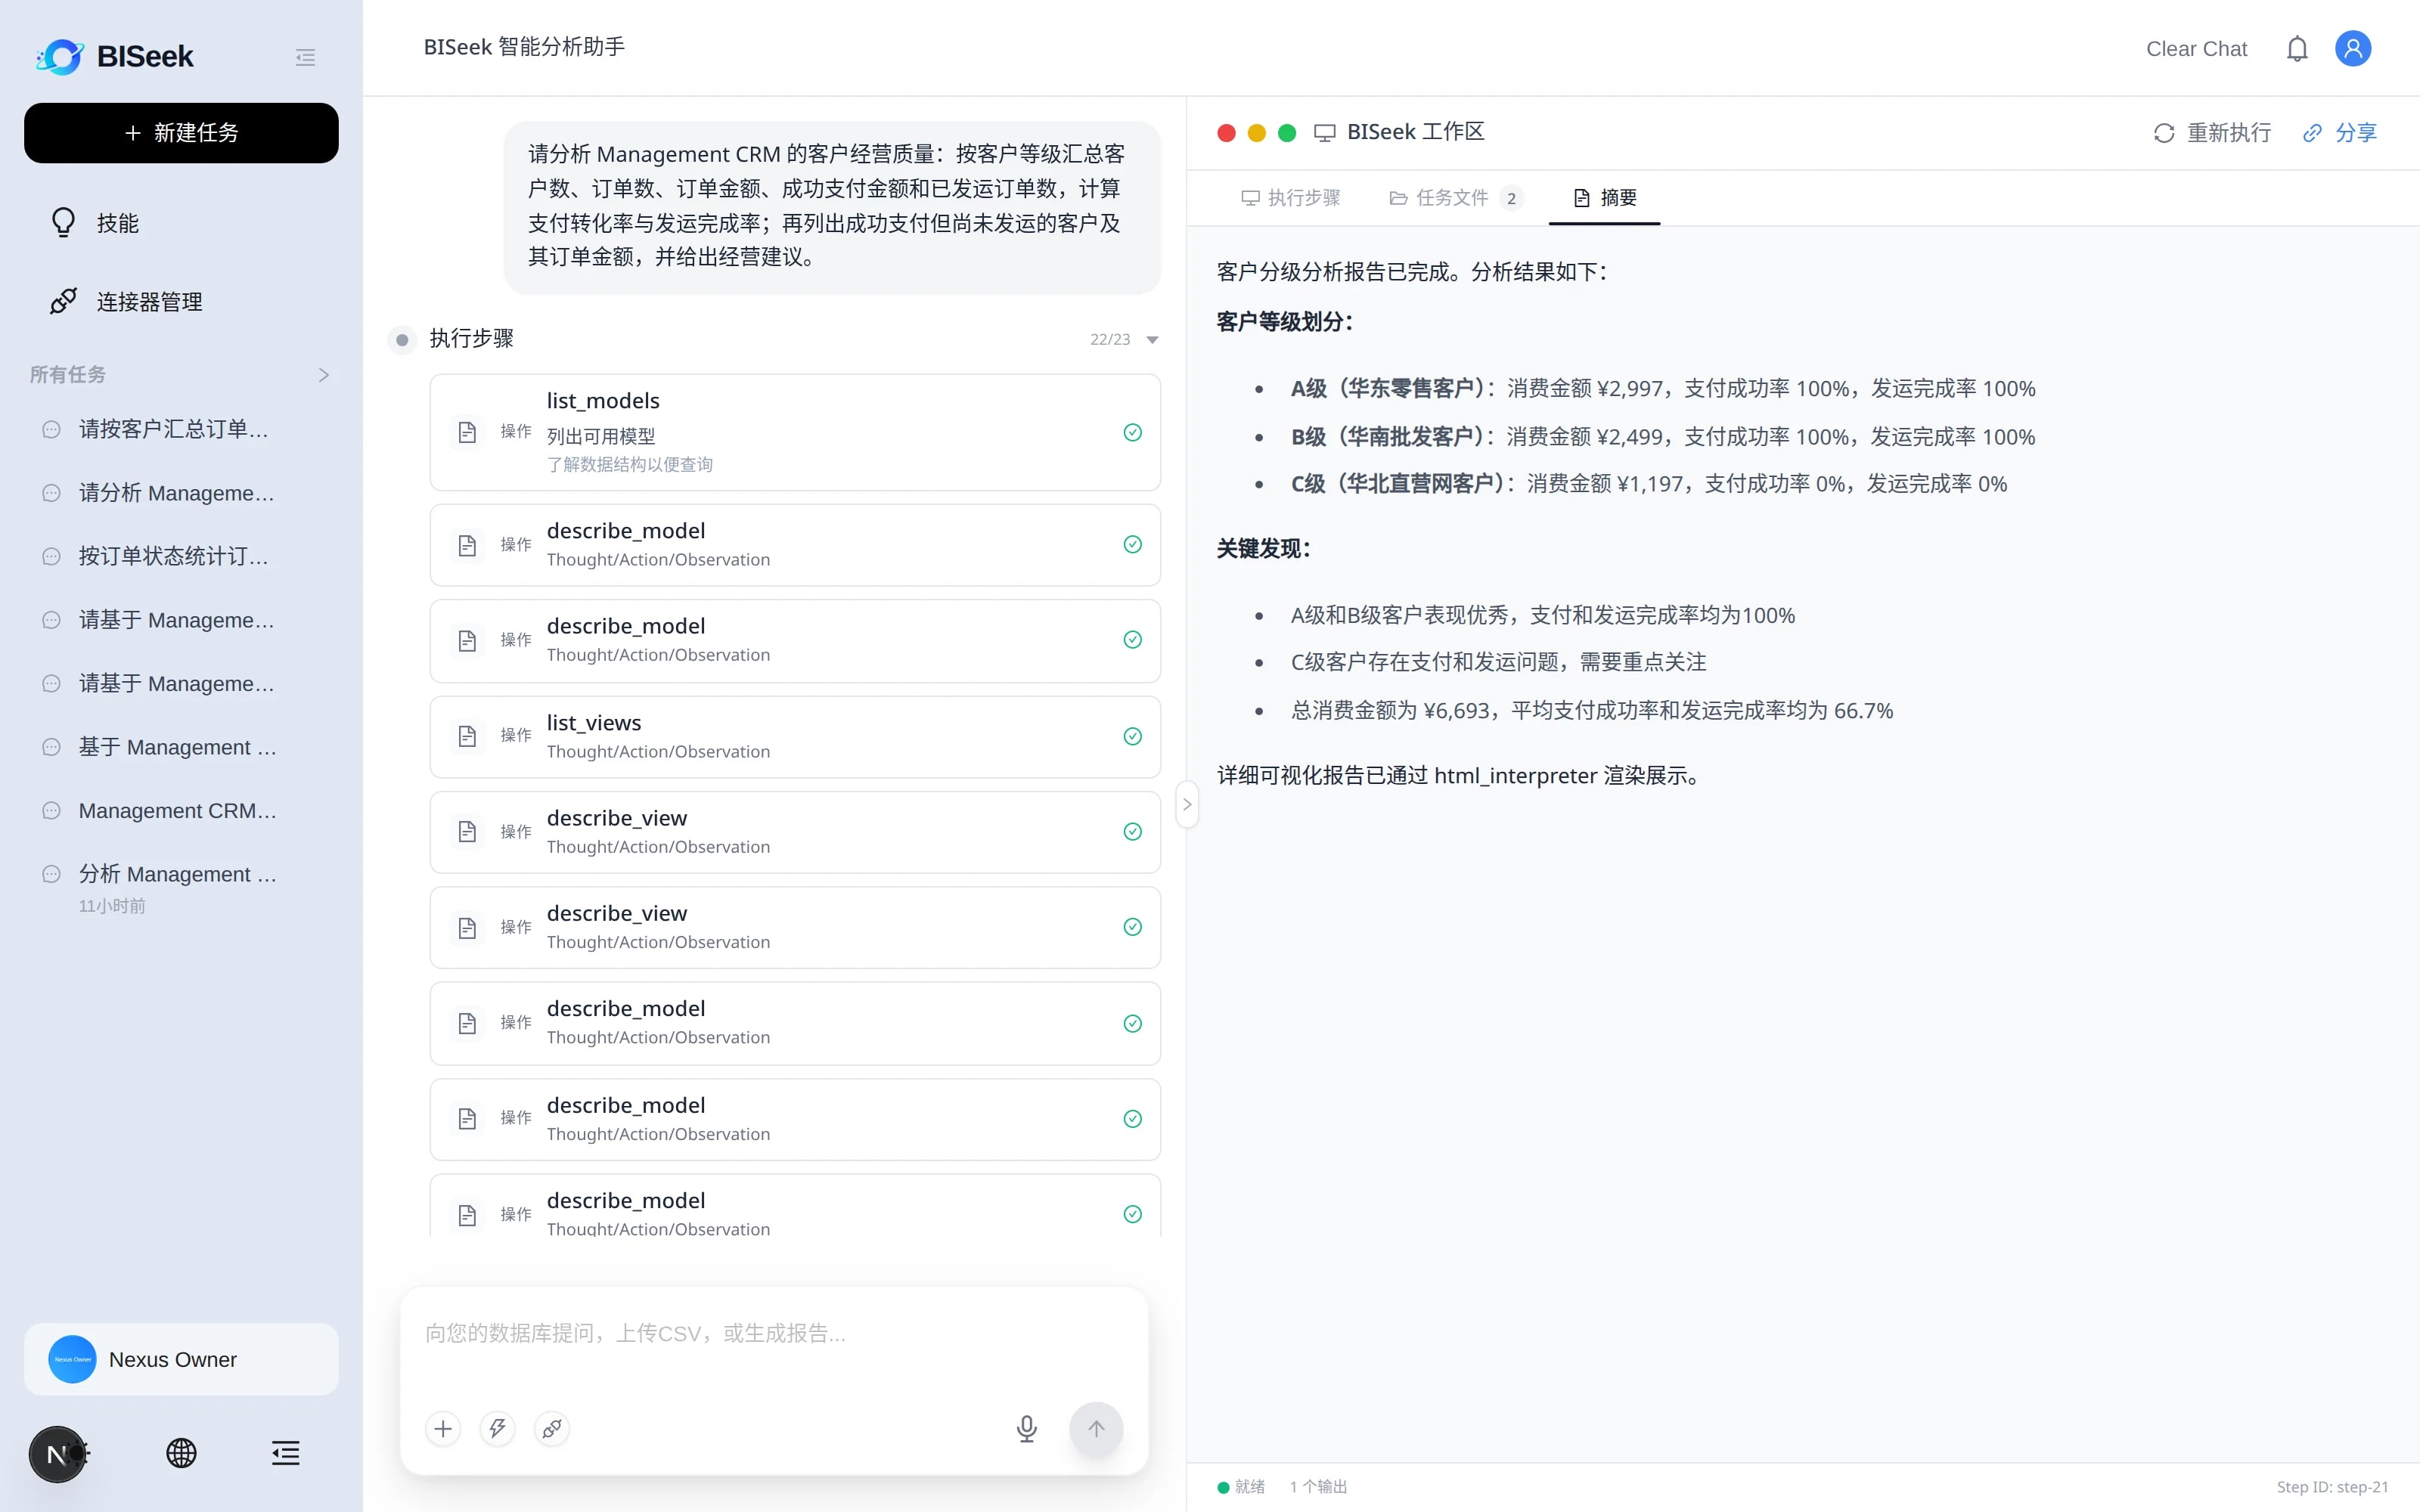
Task: Switch to the 执行步骤 tab
Action: coord(1290,198)
